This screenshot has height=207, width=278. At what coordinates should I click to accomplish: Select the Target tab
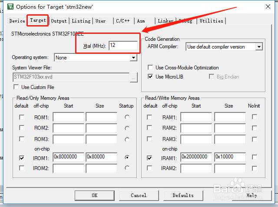tap(38, 20)
